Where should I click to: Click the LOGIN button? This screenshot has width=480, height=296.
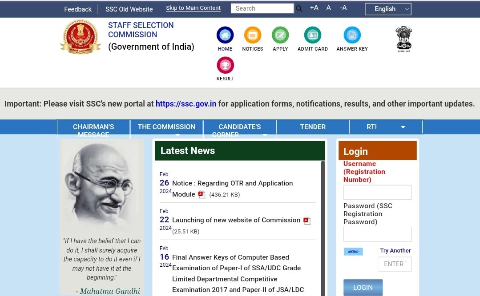(363, 288)
